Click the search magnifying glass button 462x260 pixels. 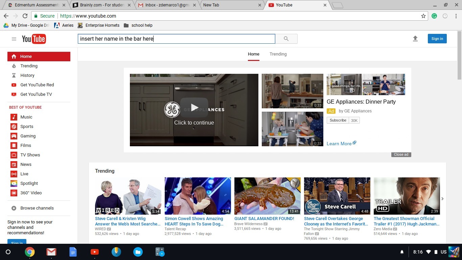(286, 39)
